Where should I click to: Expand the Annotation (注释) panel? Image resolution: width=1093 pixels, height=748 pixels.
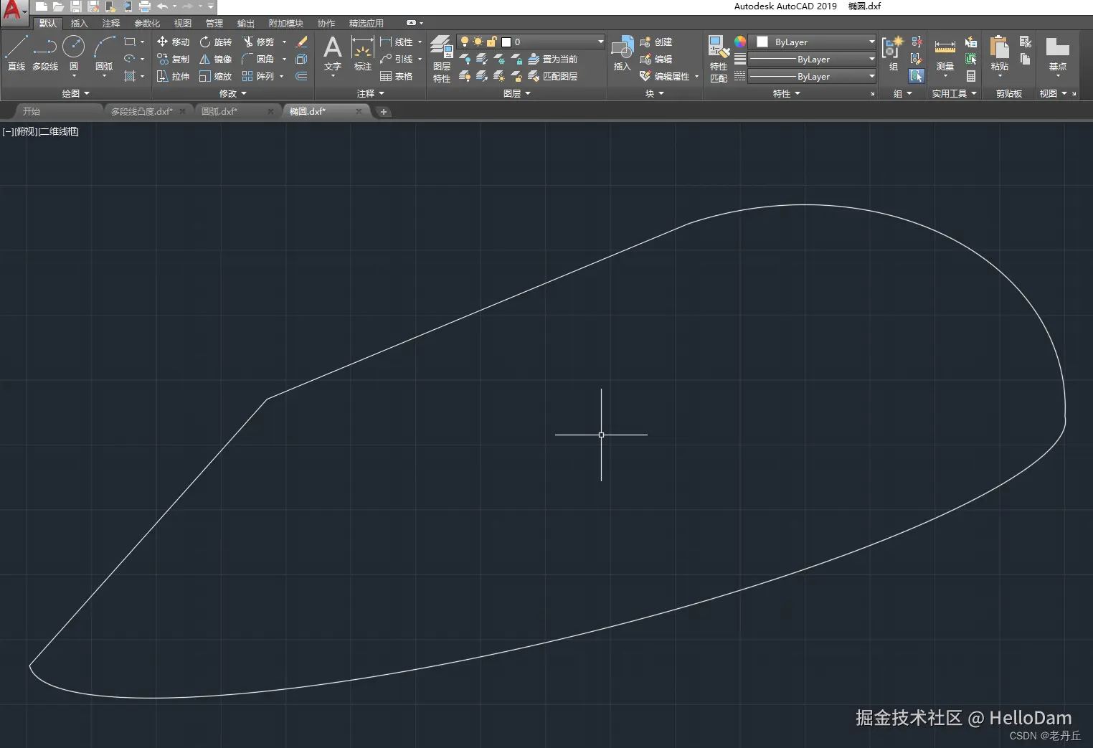coord(370,93)
